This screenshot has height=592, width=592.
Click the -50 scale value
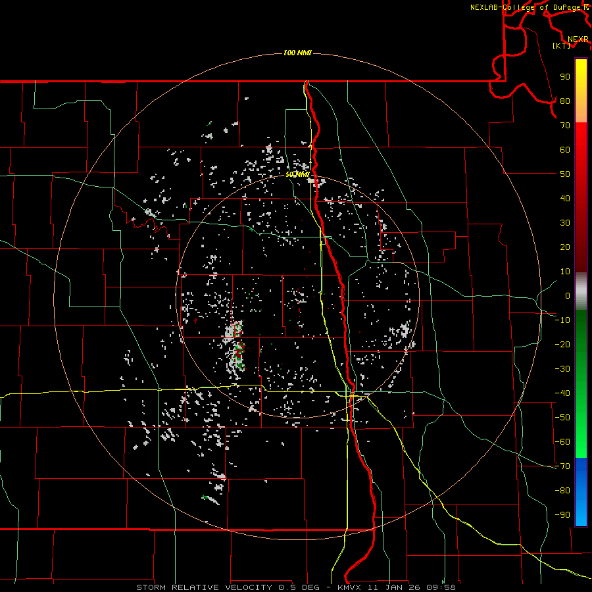tap(562, 417)
